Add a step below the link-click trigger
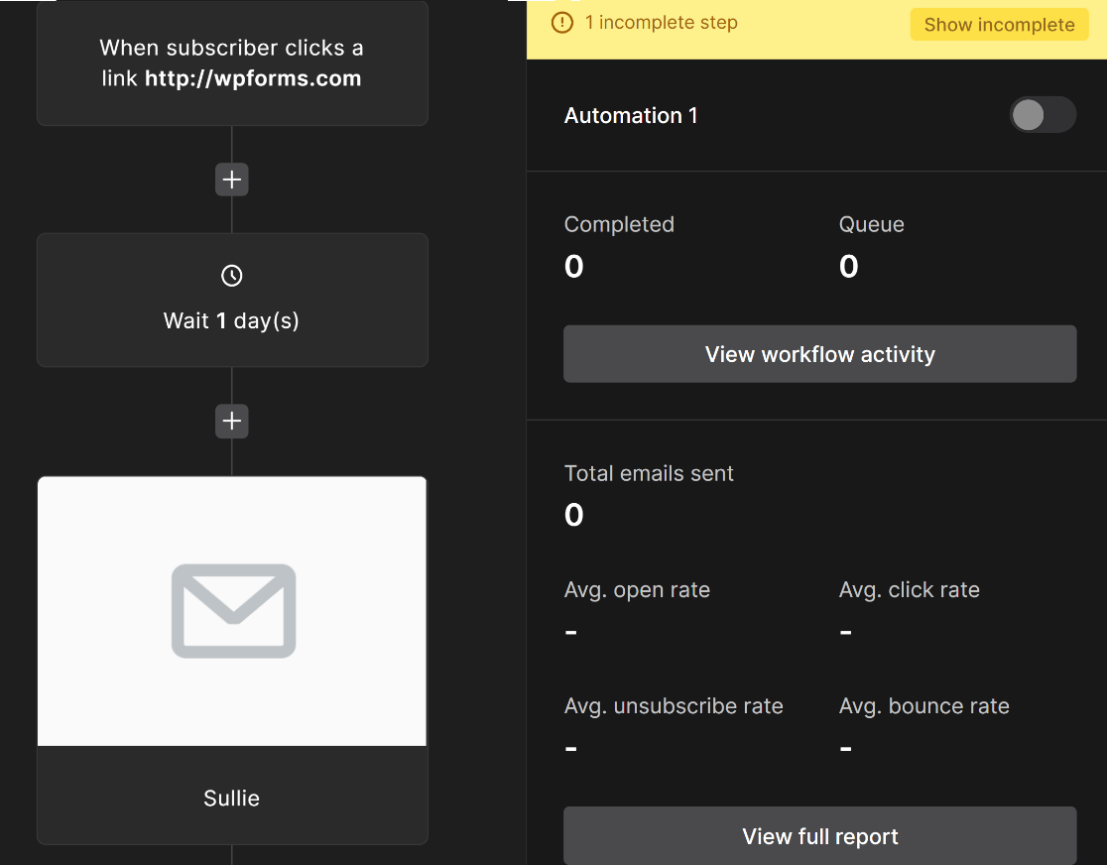This screenshot has height=865, width=1107. (231, 180)
